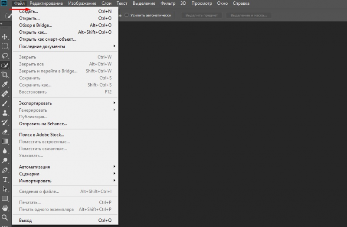Select the Blur tool droplet icon
The image size is (347, 227).
[x=5, y=151]
